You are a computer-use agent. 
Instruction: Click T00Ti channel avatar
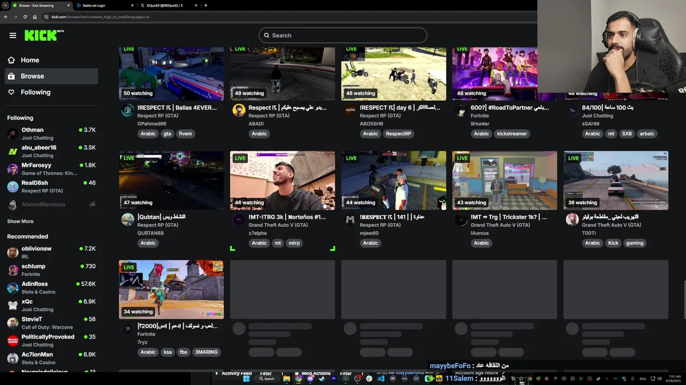[572, 219]
